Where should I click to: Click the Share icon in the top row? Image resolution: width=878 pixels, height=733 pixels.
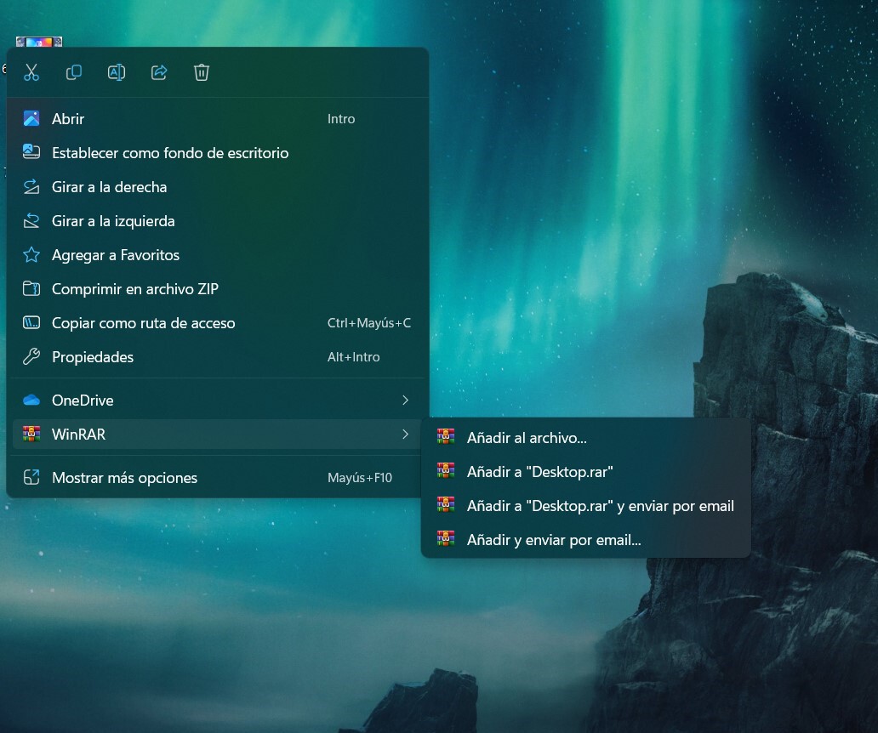pyautogui.click(x=159, y=72)
